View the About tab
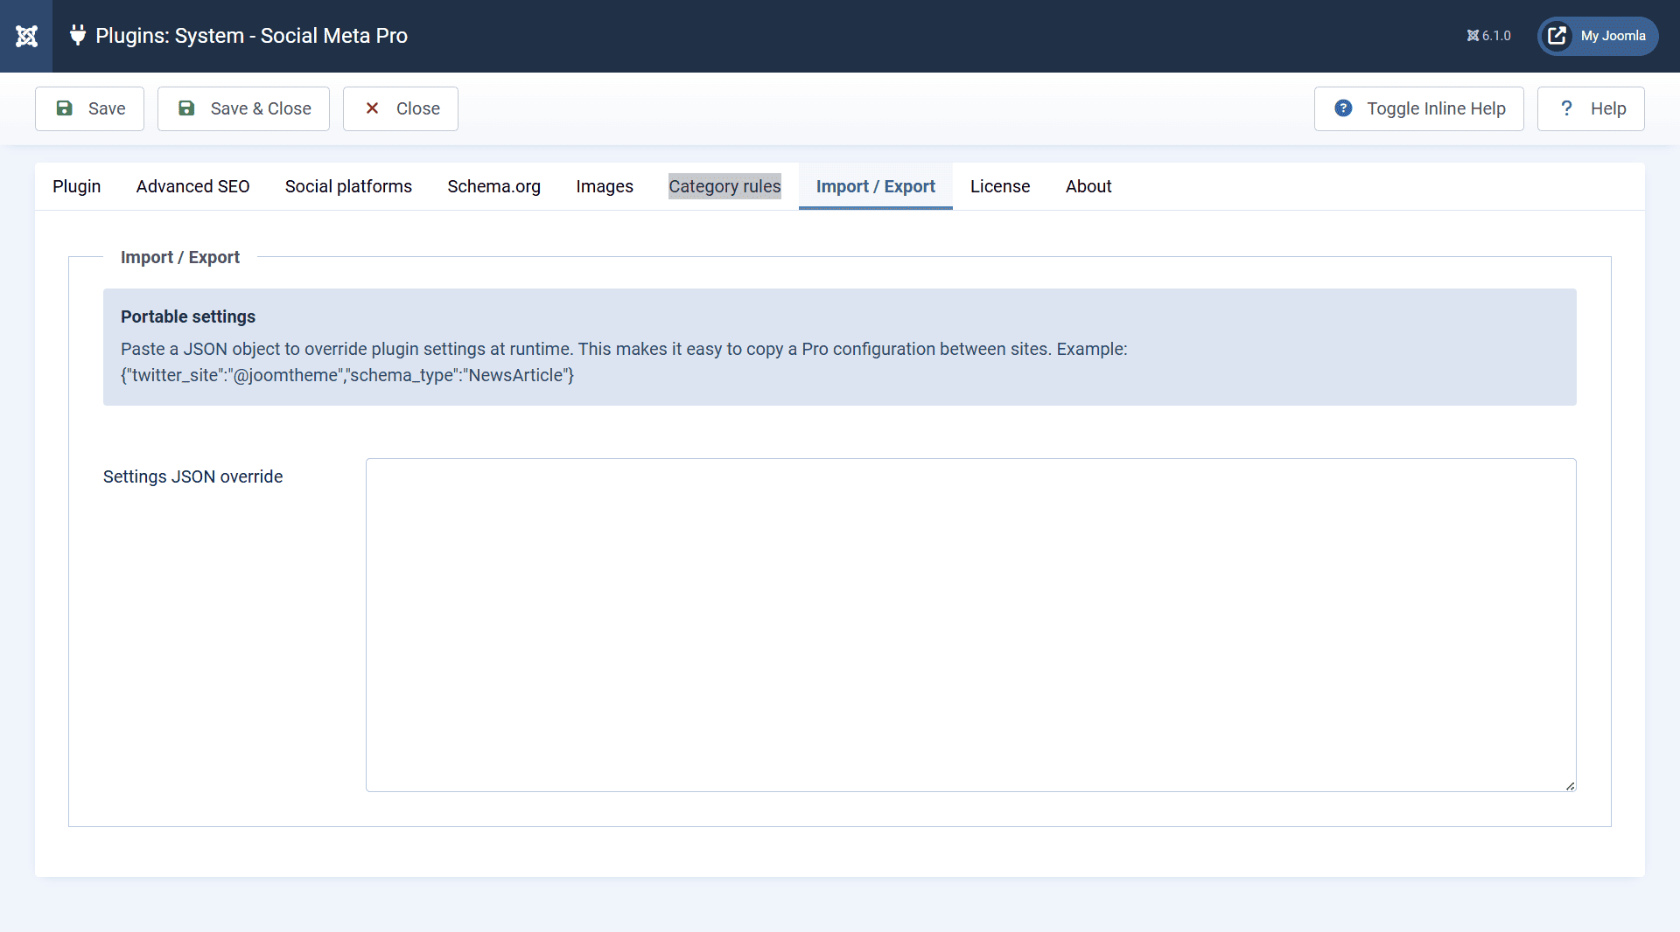The width and height of the screenshot is (1680, 932). pyautogui.click(x=1088, y=186)
